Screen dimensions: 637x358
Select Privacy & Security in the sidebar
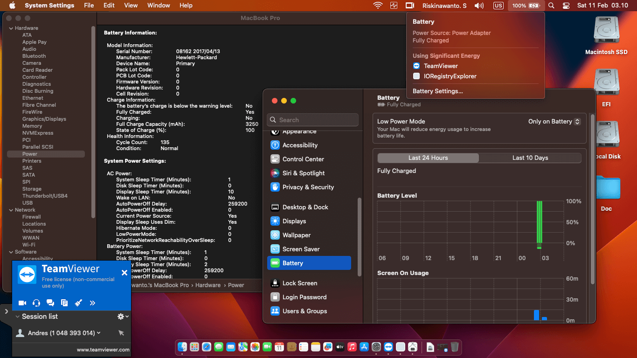tap(309, 187)
